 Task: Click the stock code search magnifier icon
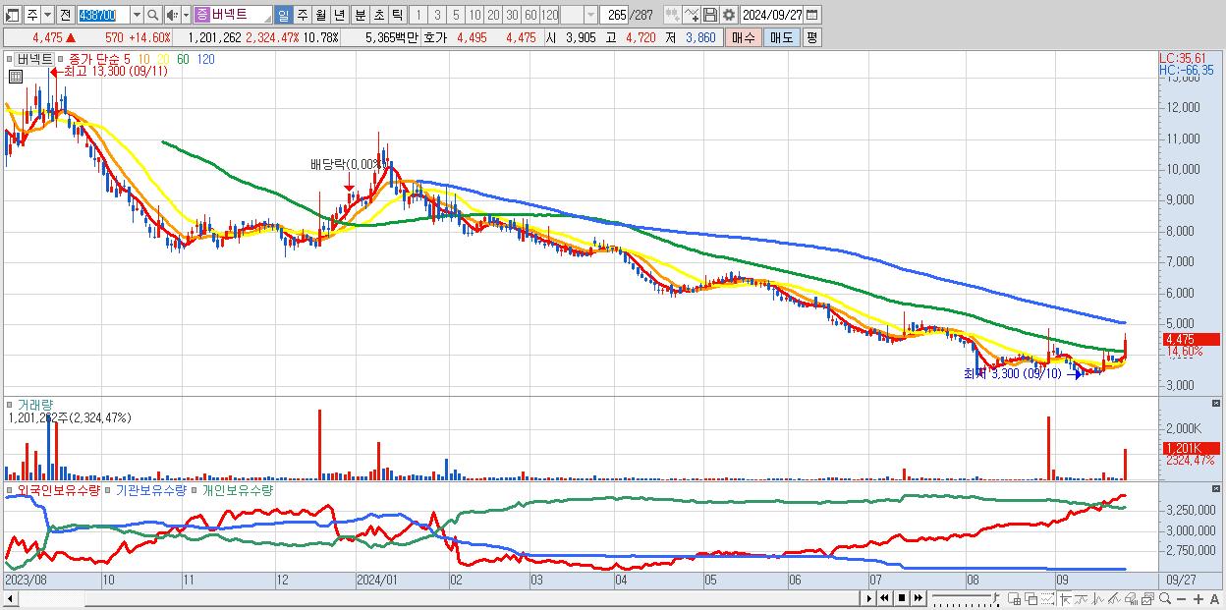pyautogui.click(x=153, y=15)
